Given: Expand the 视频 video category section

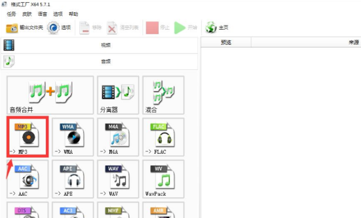Looking at the screenshot, I should pyautogui.click(x=99, y=45).
